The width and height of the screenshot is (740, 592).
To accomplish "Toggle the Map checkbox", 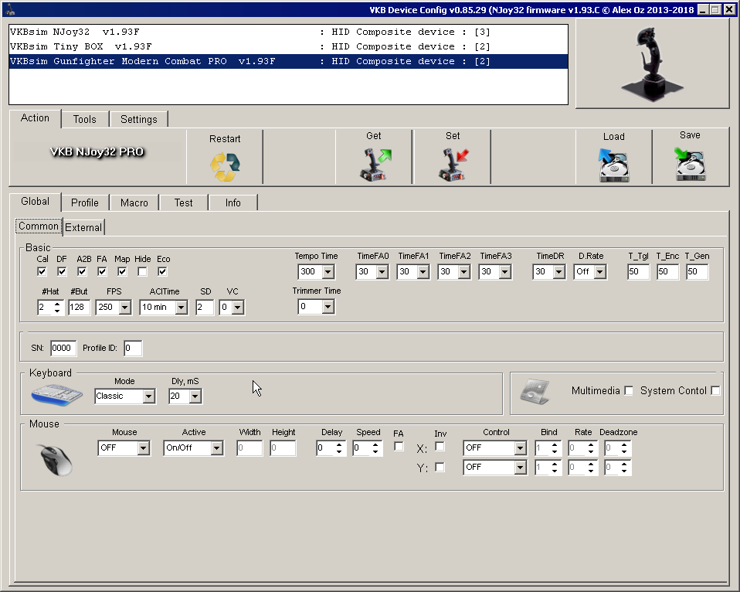I will 122,271.
